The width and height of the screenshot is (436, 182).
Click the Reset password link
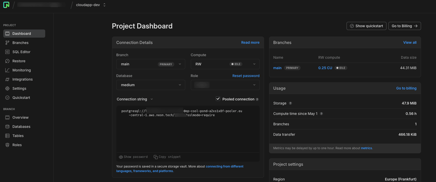click(246, 76)
